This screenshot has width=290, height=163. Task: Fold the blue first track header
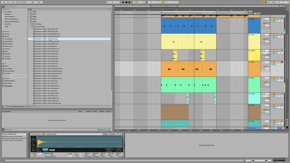[x=250, y=19]
